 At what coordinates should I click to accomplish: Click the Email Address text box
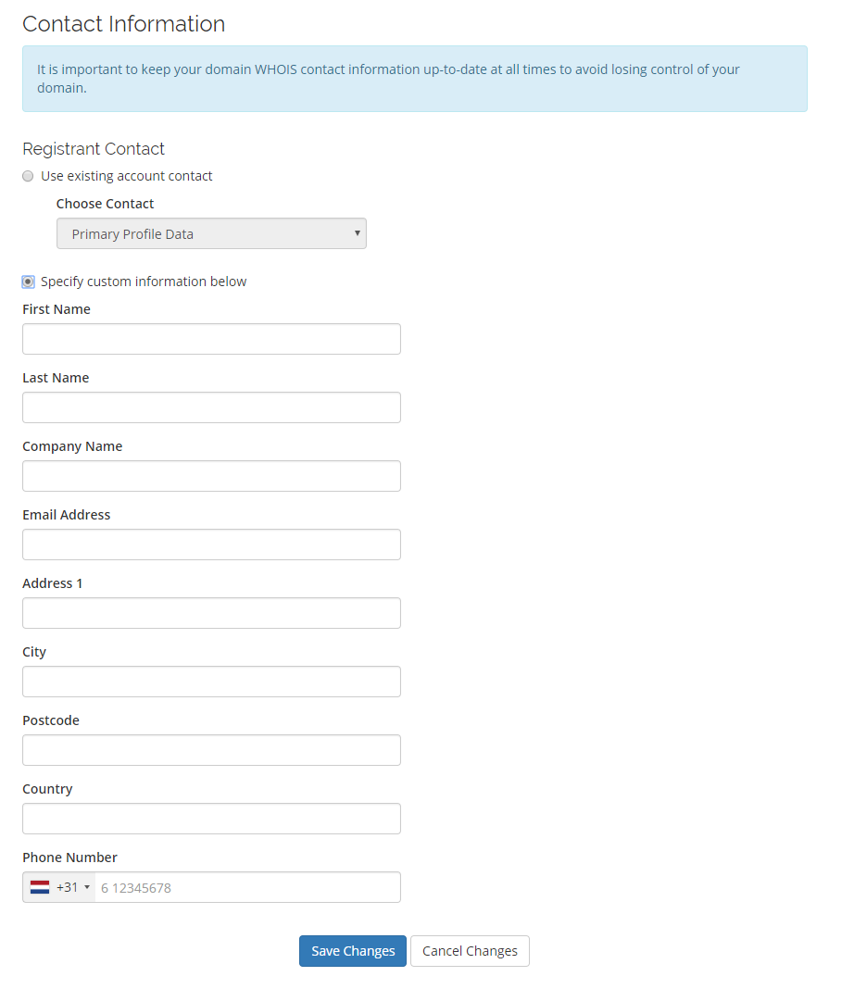tap(211, 545)
